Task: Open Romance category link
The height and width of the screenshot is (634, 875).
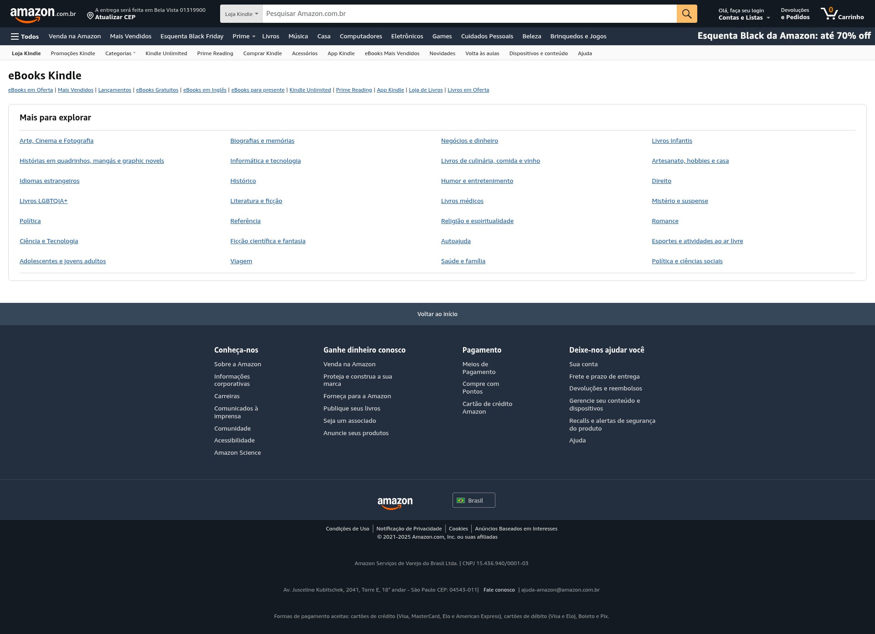Action: pyautogui.click(x=665, y=221)
